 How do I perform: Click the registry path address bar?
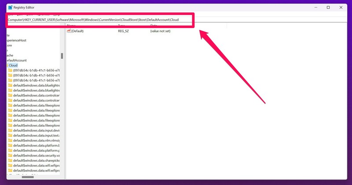click(176, 20)
